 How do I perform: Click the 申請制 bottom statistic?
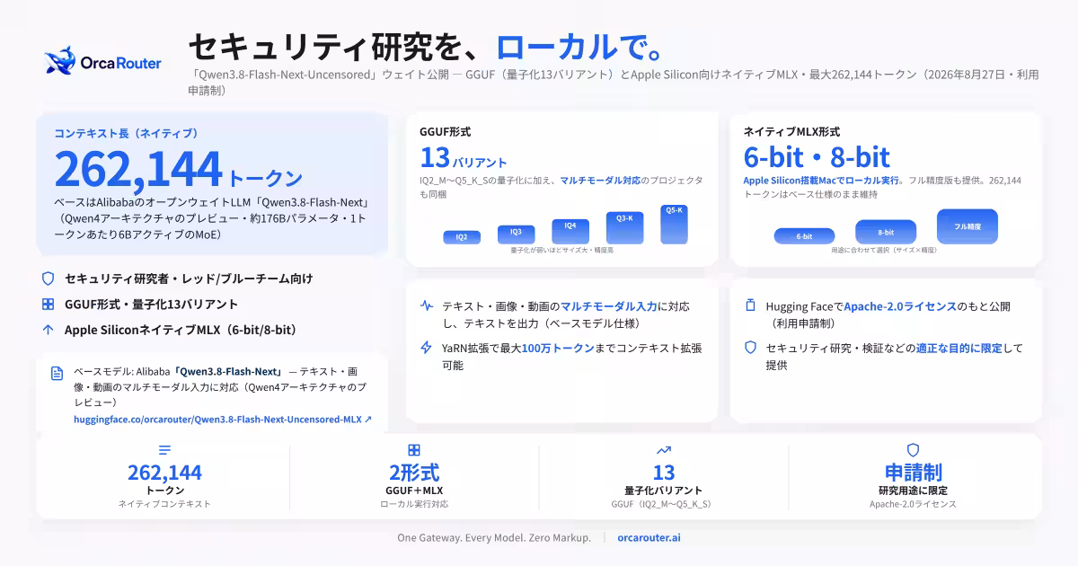(913, 473)
